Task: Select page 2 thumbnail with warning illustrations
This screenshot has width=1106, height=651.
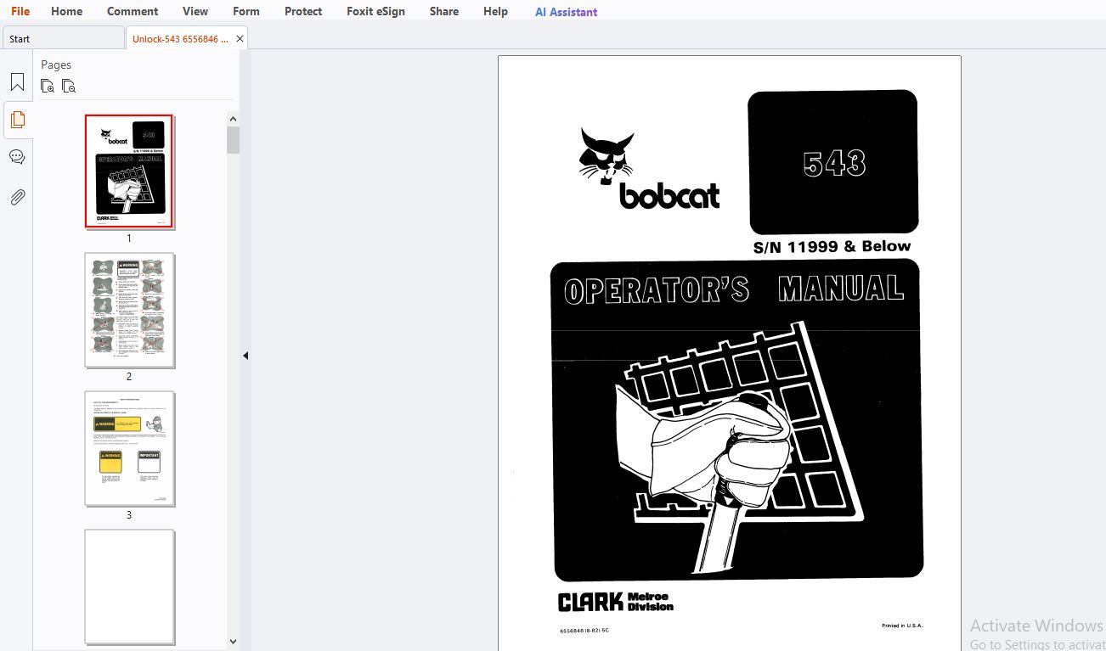Action: 129,310
